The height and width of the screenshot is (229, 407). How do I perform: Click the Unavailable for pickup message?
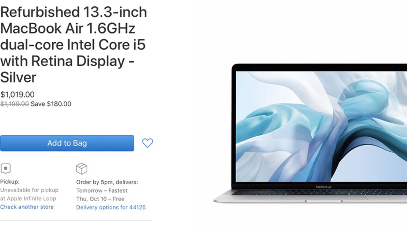29,190
